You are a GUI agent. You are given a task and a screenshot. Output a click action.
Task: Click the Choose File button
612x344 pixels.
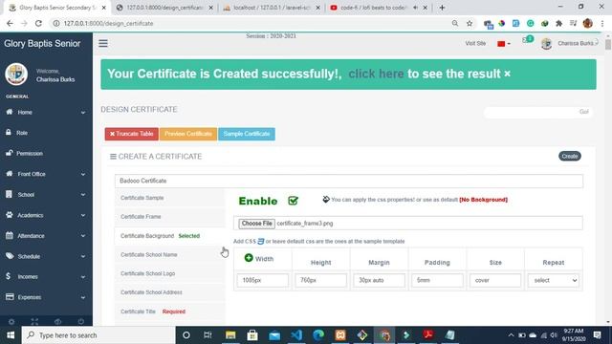tap(256, 224)
